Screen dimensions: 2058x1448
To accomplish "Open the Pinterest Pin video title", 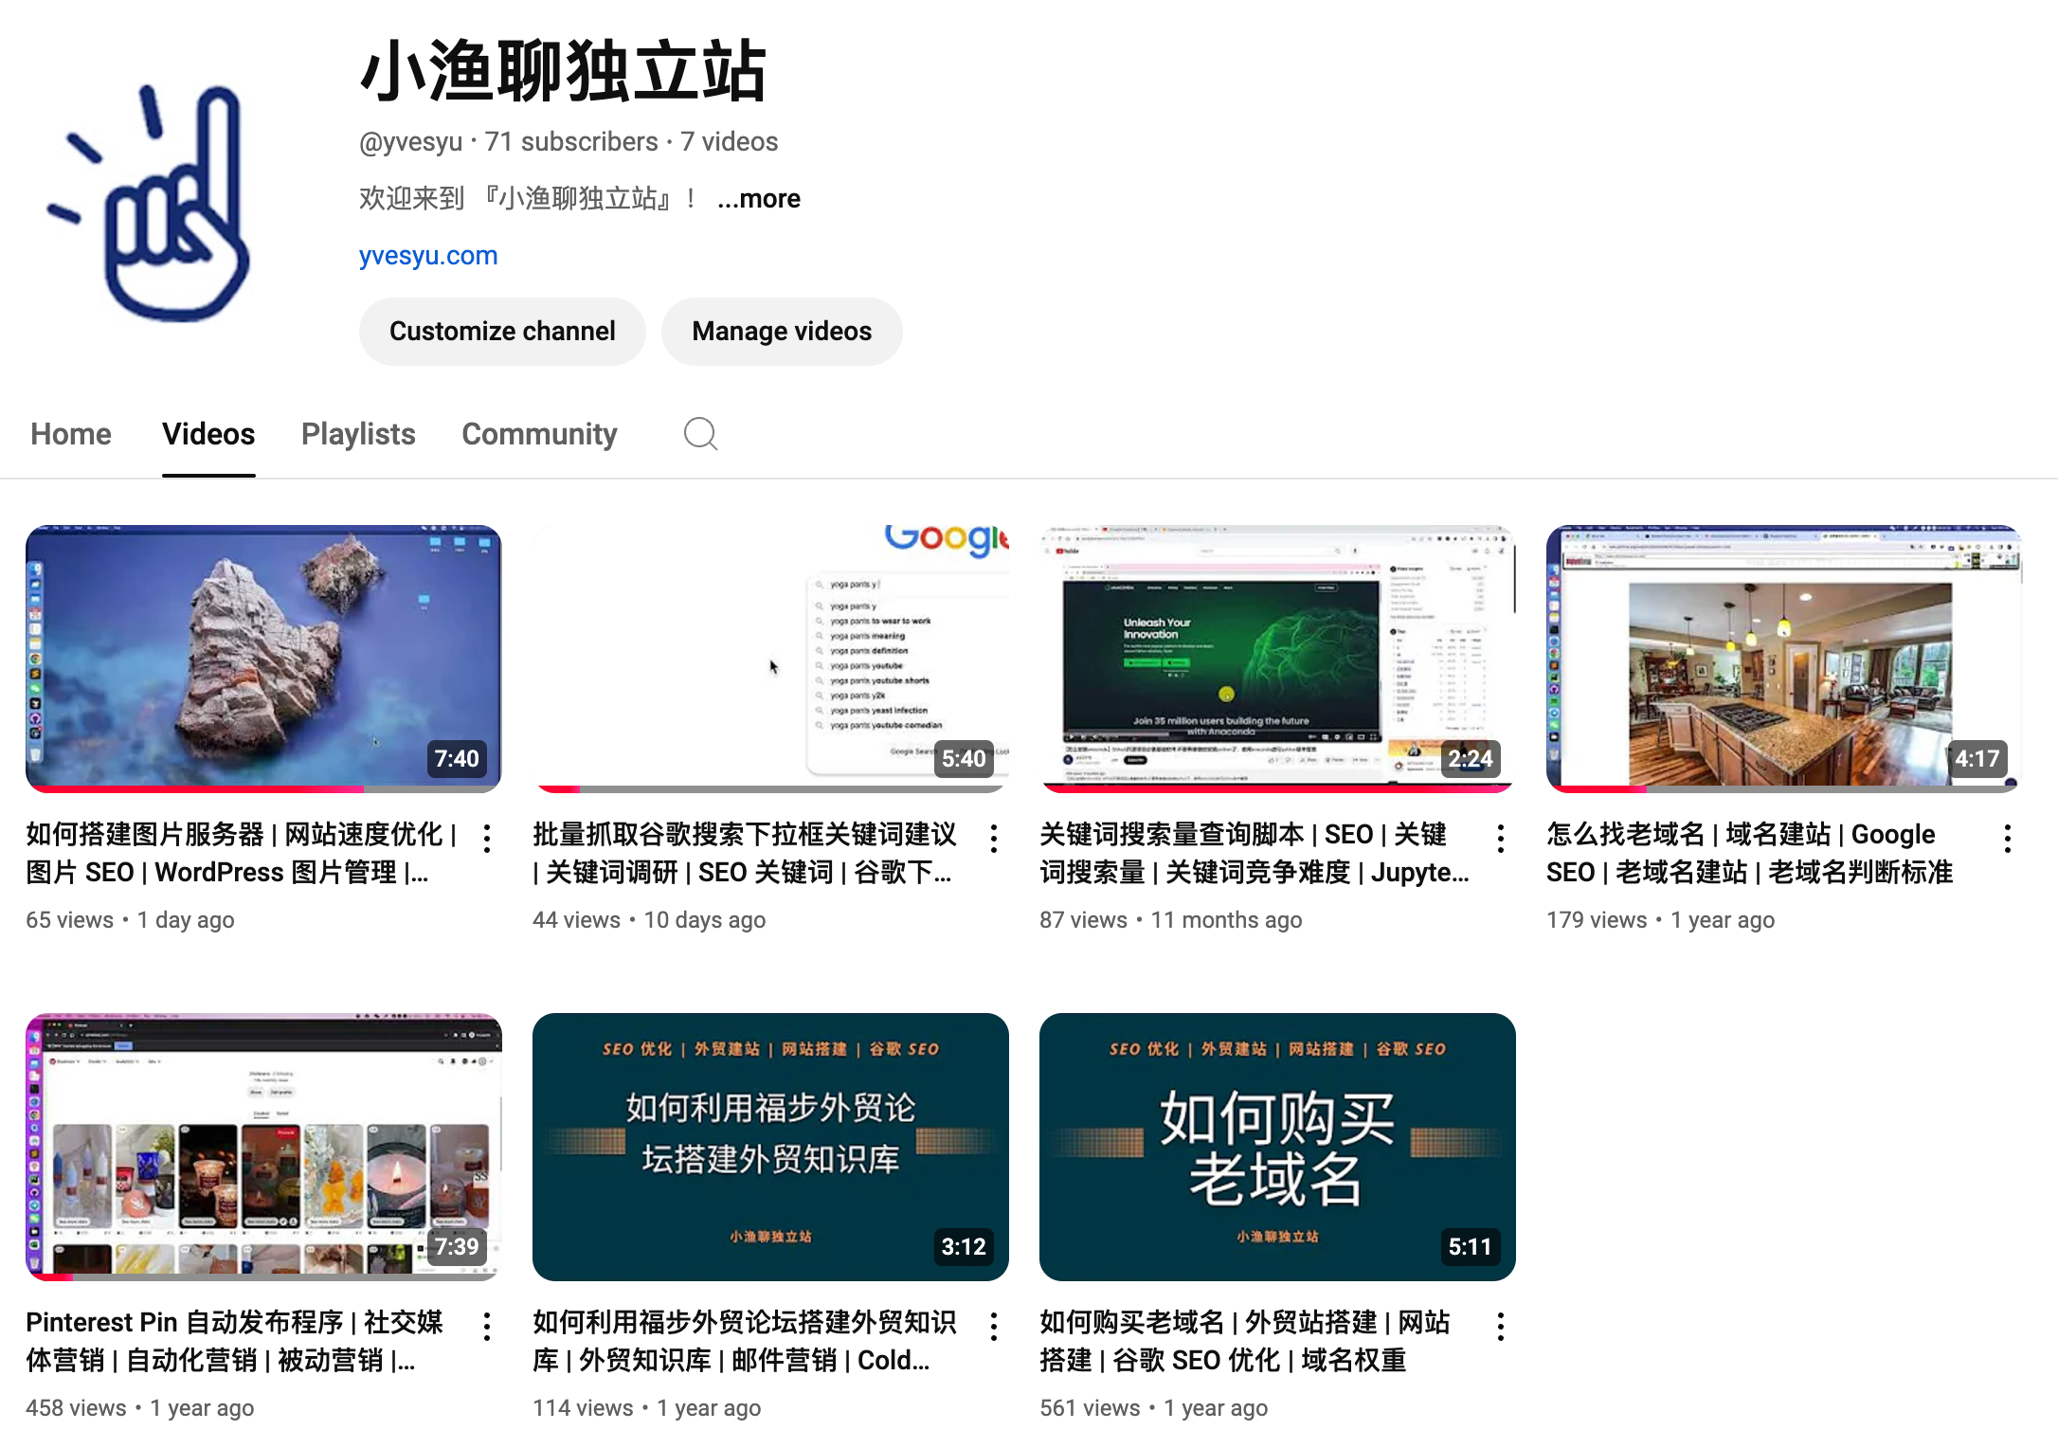I will click(x=234, y=1341).
